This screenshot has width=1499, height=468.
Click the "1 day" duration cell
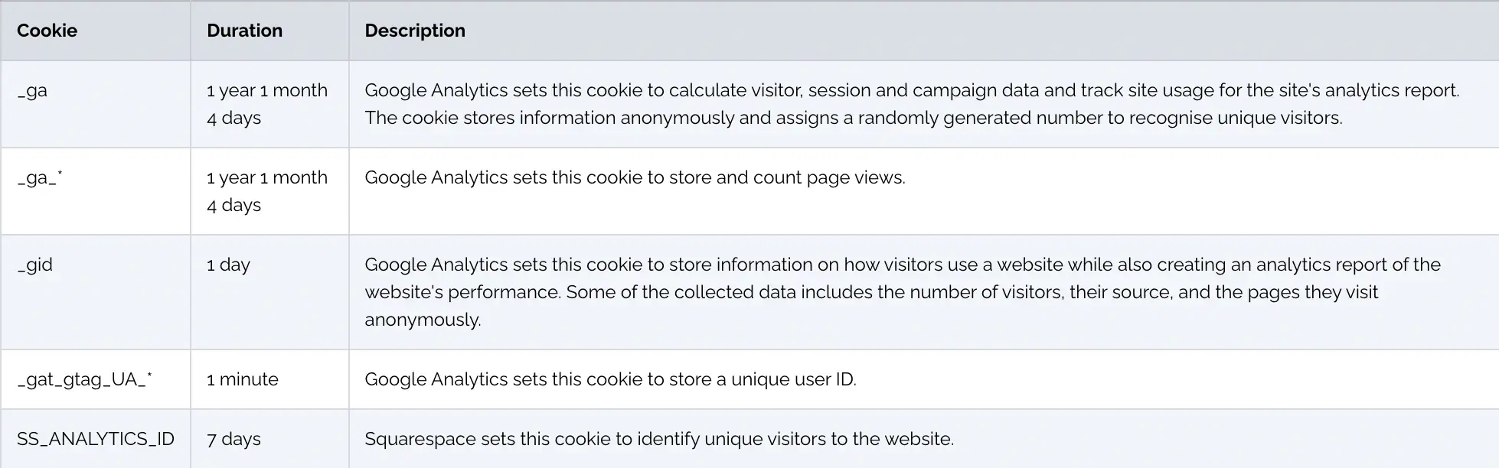[x=228, y=265]
